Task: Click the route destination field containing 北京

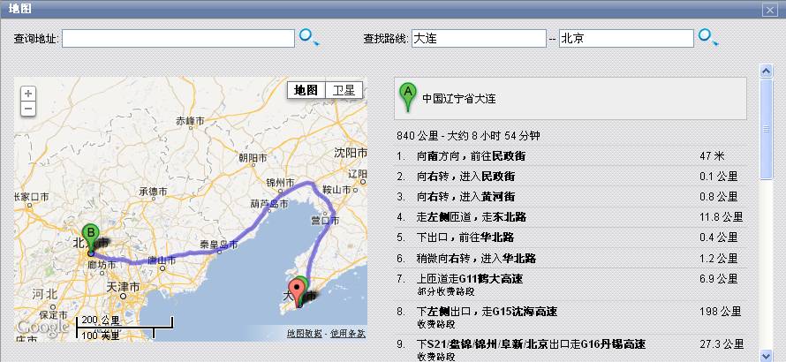Action: click(x=625, y=38)
